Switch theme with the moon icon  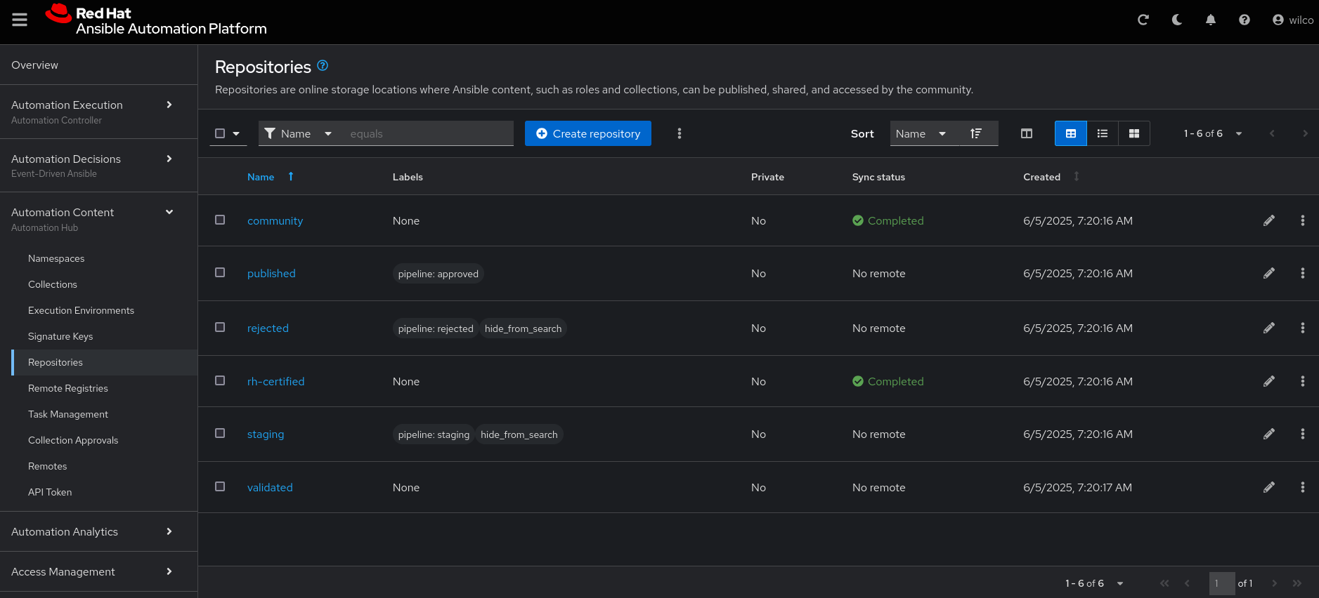1177,20
